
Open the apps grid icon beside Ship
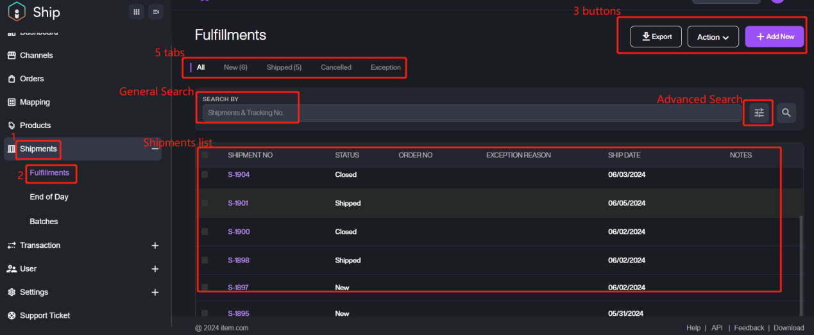click(x=136, y=12)
